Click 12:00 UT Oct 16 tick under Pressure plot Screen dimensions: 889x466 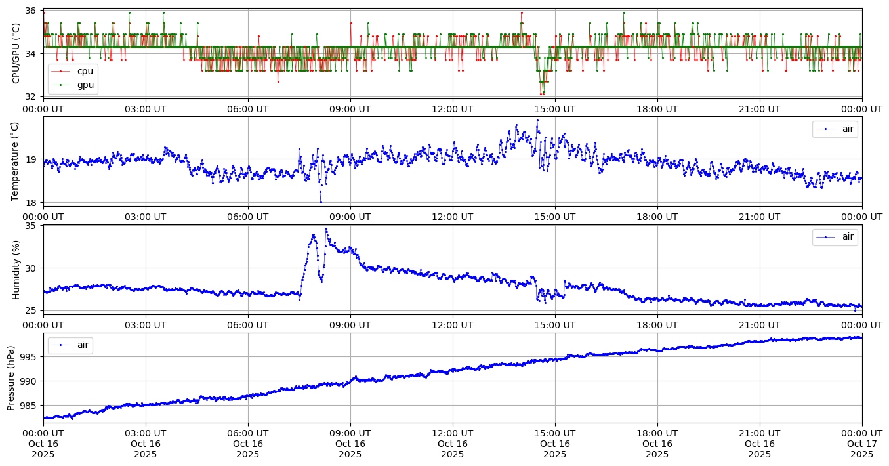452,444
